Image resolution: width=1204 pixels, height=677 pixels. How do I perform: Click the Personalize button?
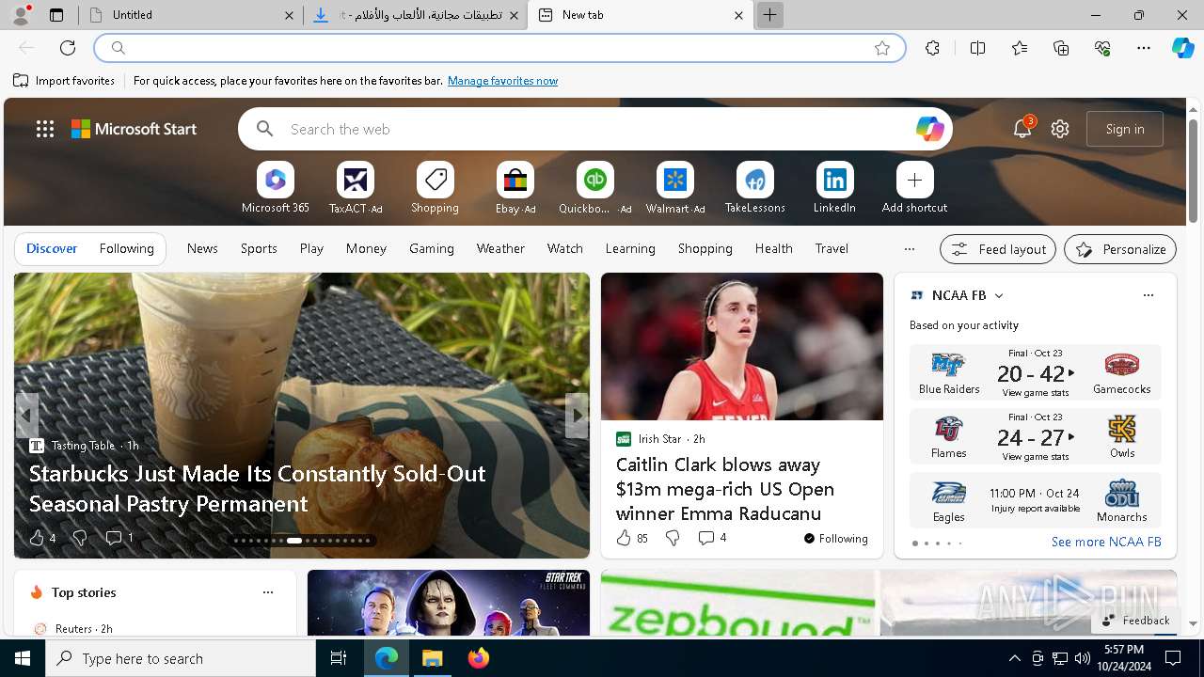point(1120,249)
